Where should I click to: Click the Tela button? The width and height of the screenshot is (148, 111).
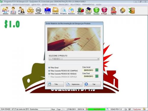(x=56, y=84)
